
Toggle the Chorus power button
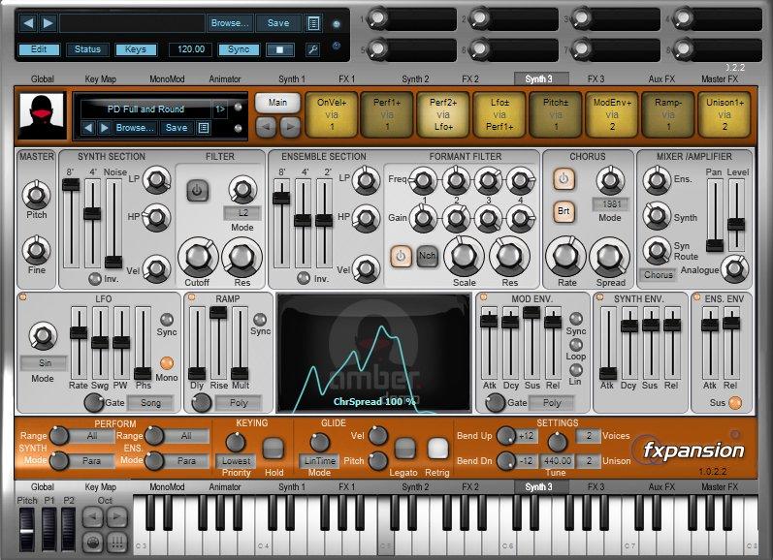point(564,179)
